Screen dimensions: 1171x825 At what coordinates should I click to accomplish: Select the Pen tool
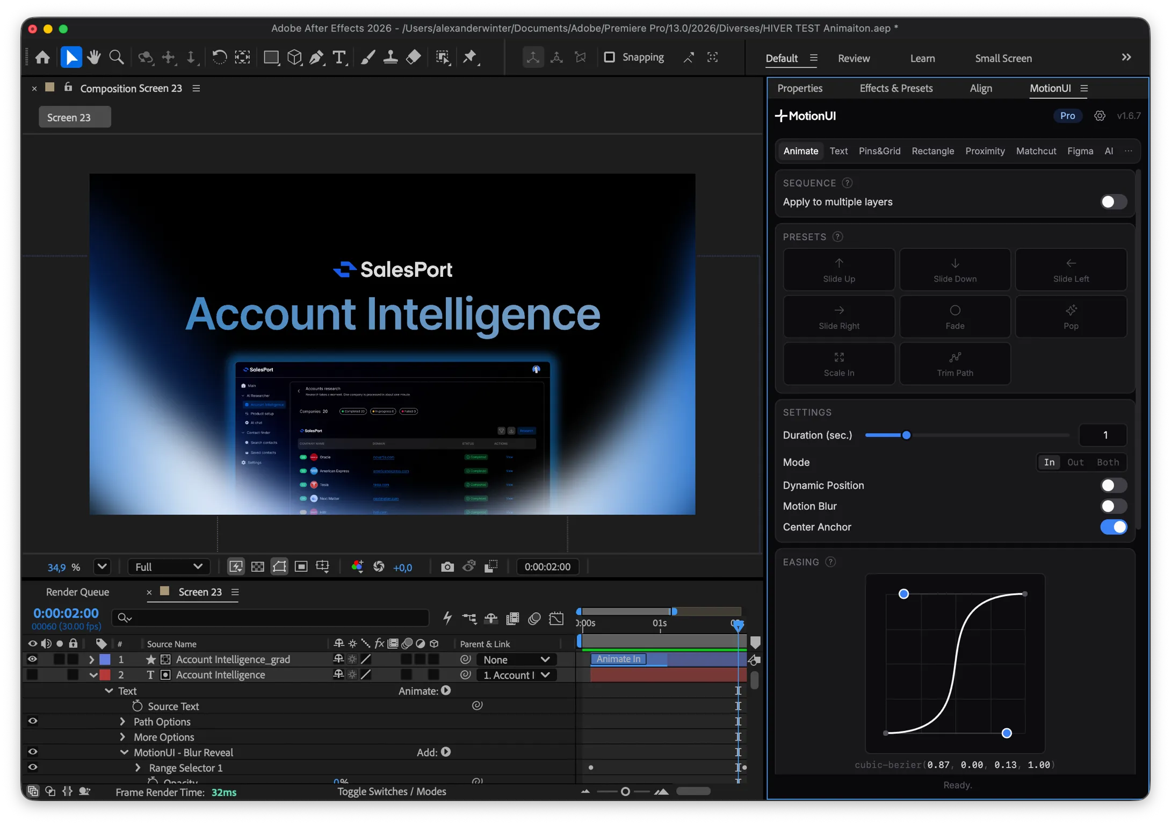click(x=317, y=58)
